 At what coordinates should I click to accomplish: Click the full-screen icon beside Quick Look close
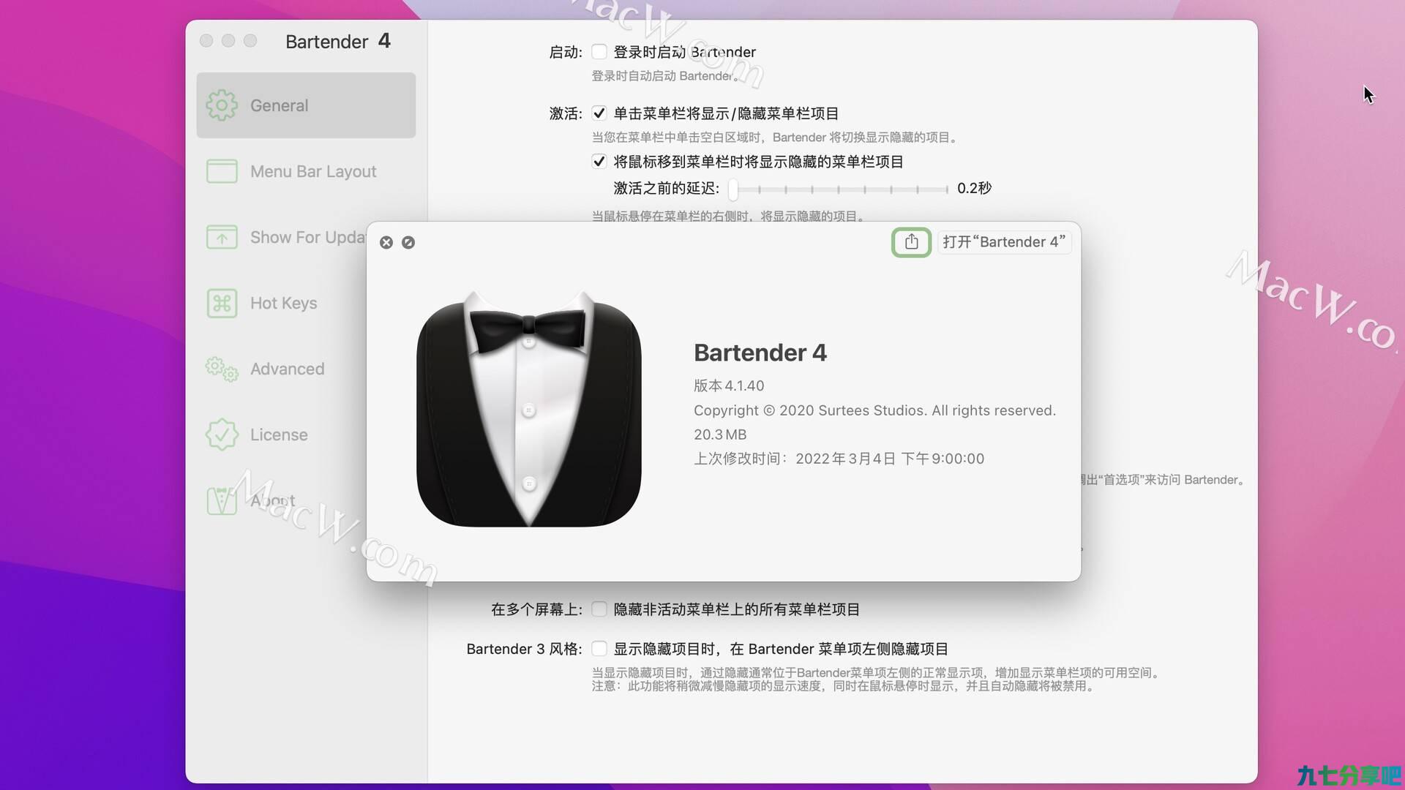tap(408, 242)
